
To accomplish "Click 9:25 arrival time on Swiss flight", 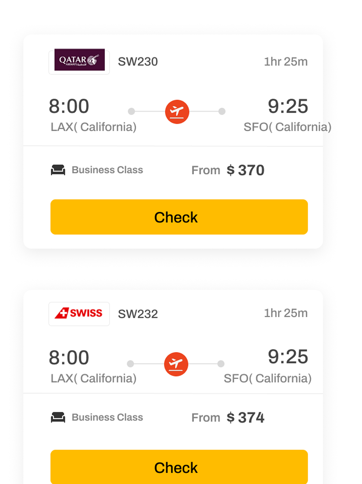I will [288, 357].
